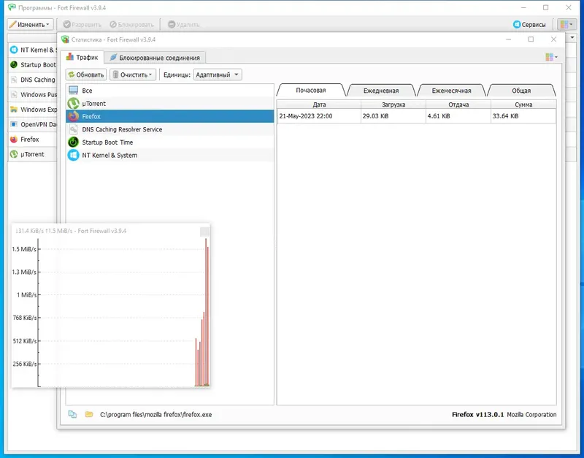Click 'Windows Pus' row label in Programs window
584x458 pixels.
pos(39,95)
